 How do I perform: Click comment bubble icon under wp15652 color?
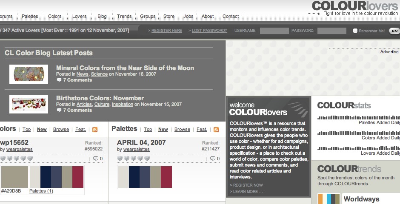(96, 159)
